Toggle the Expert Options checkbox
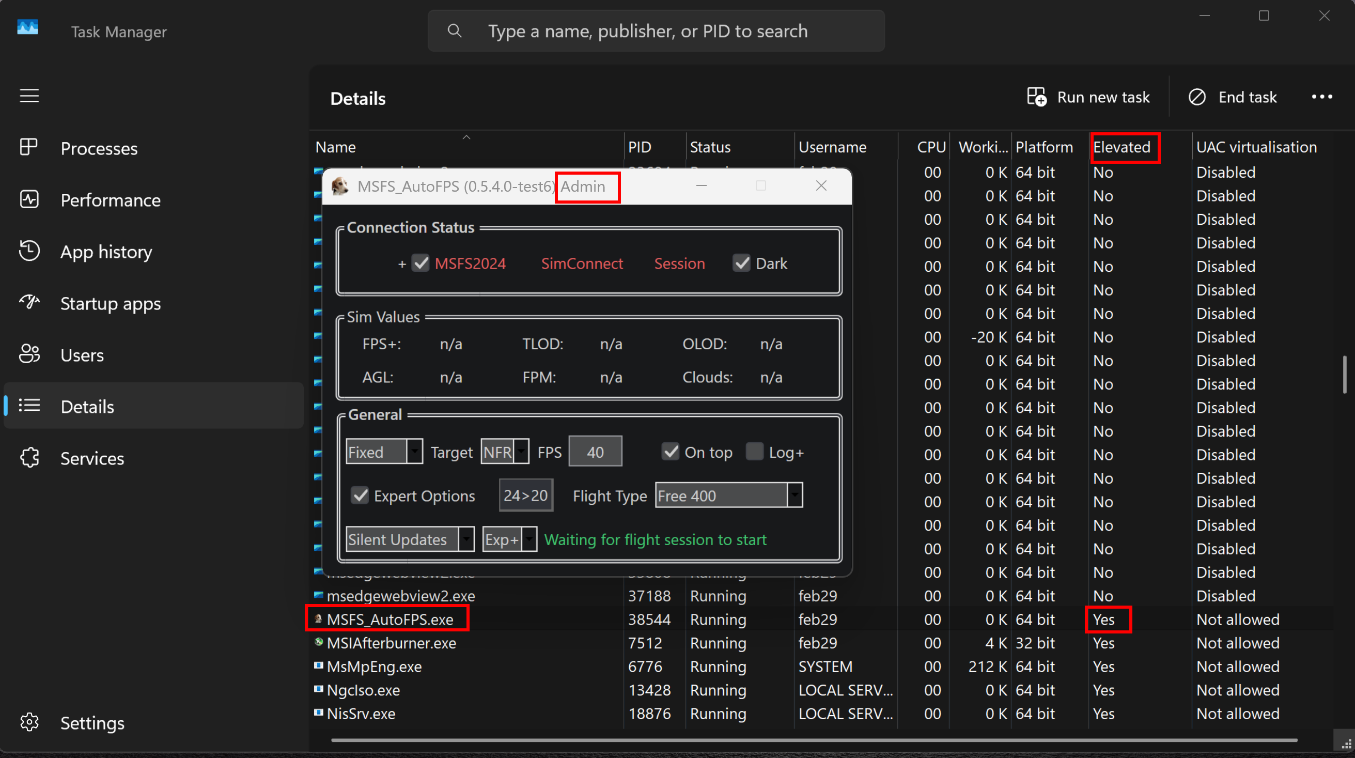 [360, 495]
